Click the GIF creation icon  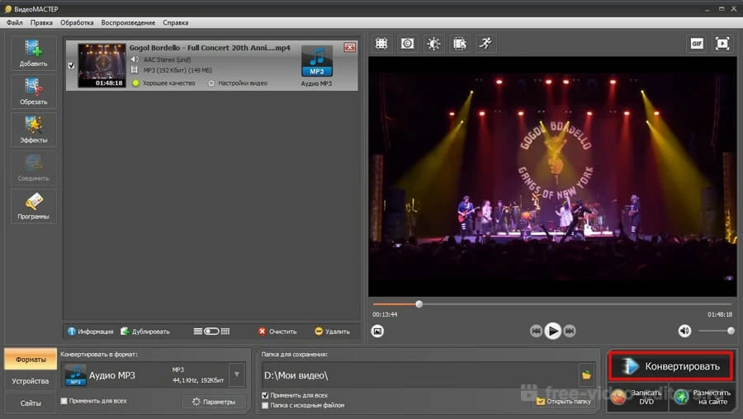pos(697,44)
